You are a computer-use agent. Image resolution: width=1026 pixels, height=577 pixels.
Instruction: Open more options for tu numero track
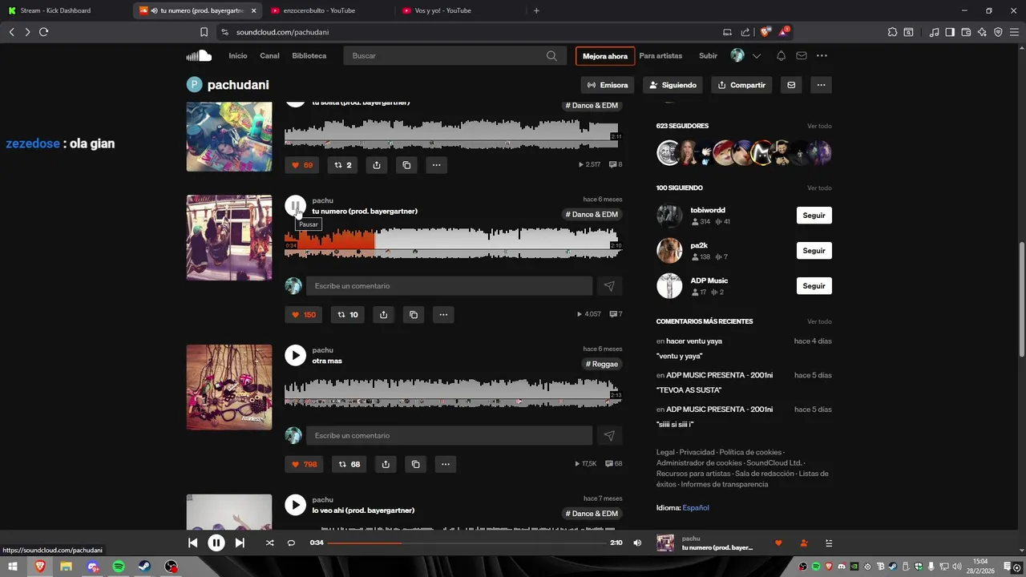click(x=443, y=314)
